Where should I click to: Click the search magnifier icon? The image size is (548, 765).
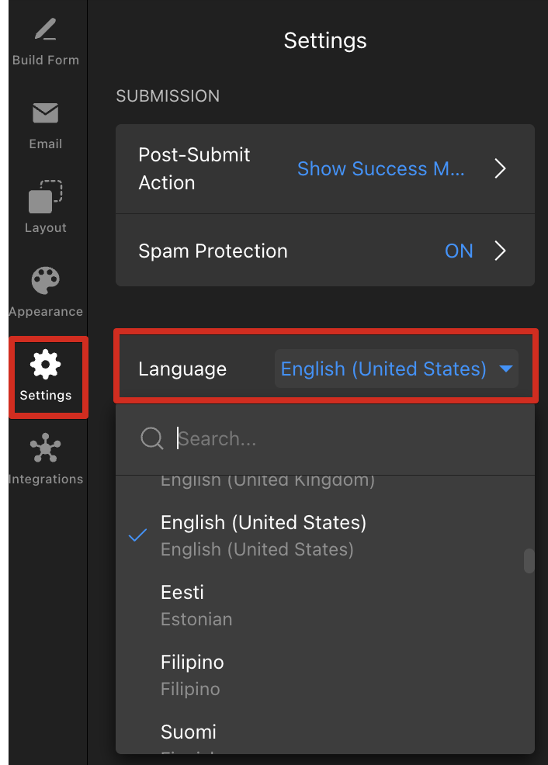click(152, 438)
